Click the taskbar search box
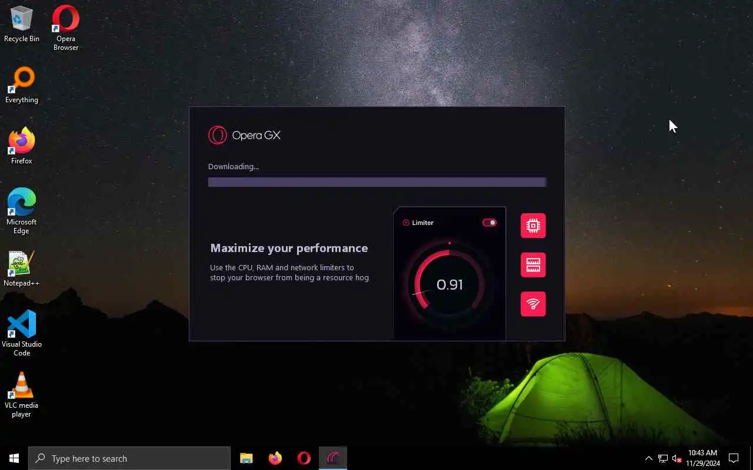This screenshot has width=753, height=470. point(129,458)
